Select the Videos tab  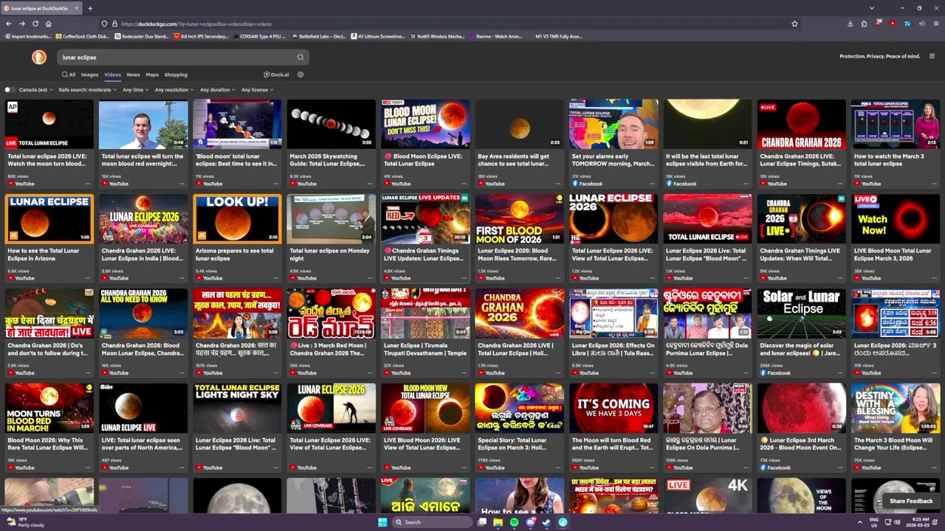tap(112, 74)
